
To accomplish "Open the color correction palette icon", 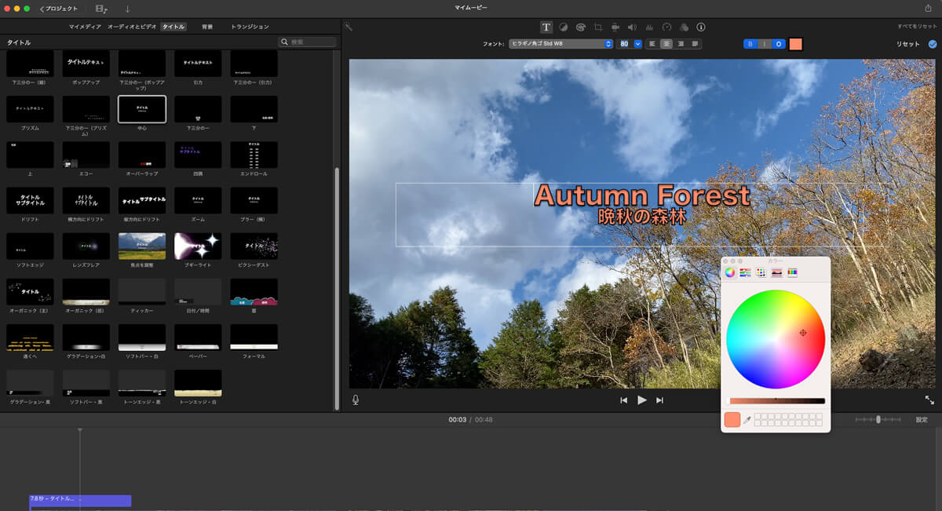I will 581,27.
